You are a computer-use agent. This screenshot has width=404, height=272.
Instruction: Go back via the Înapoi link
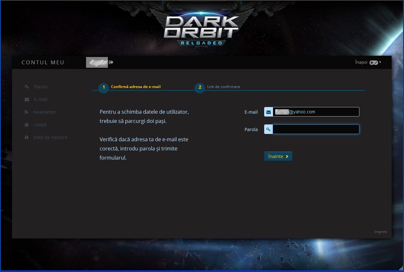[x=361, y=62]
